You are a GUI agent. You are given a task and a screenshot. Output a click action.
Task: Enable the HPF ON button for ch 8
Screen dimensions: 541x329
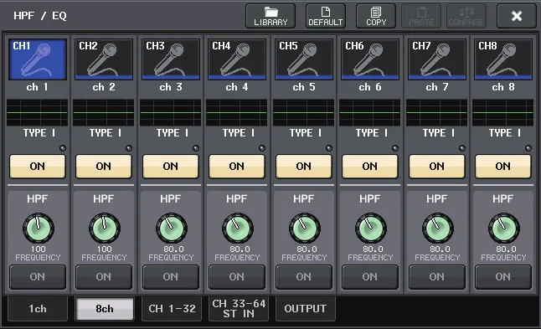(503, 277)
